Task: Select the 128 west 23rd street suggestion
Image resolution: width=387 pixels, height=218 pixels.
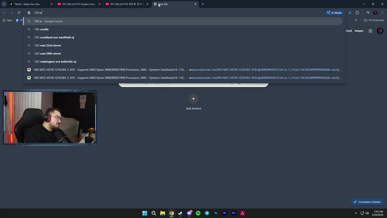Action: (x=183, y=45)
